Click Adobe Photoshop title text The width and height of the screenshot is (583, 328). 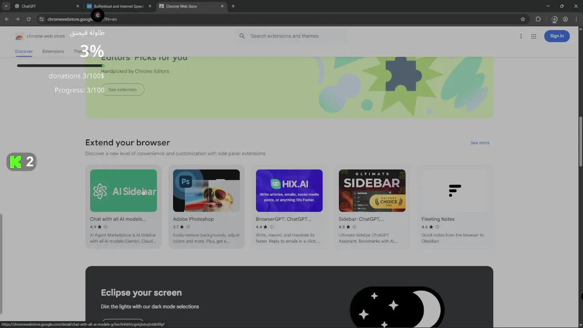point(193,219)
